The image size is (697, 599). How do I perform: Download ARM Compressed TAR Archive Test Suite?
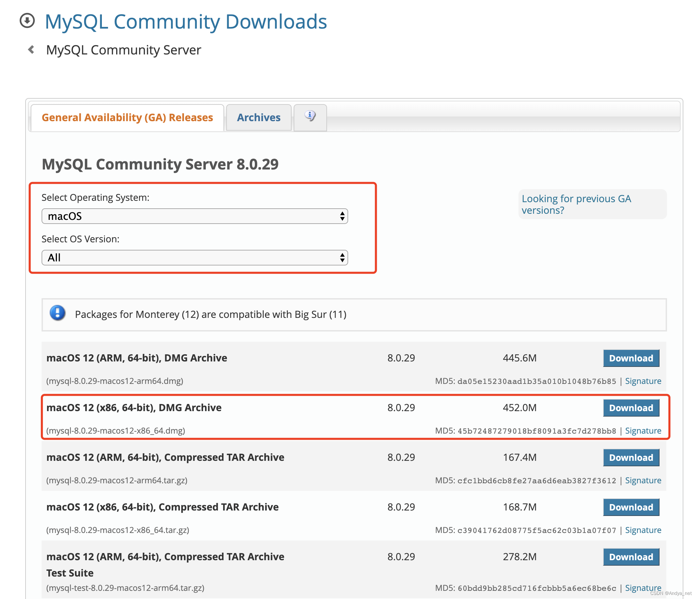point(631,557)
